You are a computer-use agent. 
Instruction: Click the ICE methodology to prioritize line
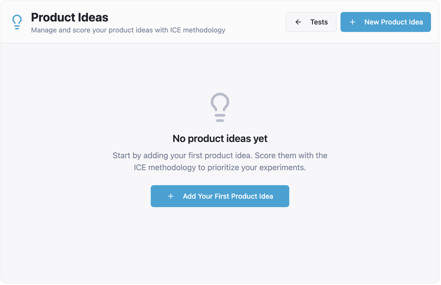point(220,167)
